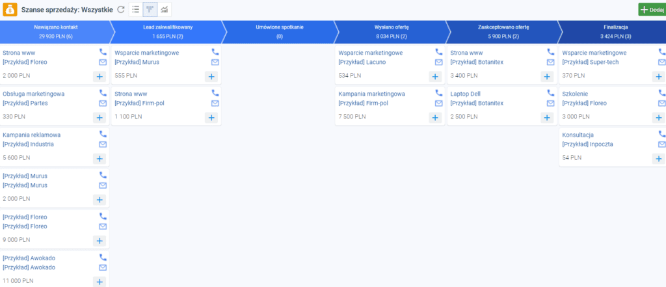The height and width of the screenshot is (287, 666).
Task: Send email from the Konsultacja card
Action: [661, 144]
